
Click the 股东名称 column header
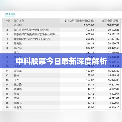click(19, 21)
